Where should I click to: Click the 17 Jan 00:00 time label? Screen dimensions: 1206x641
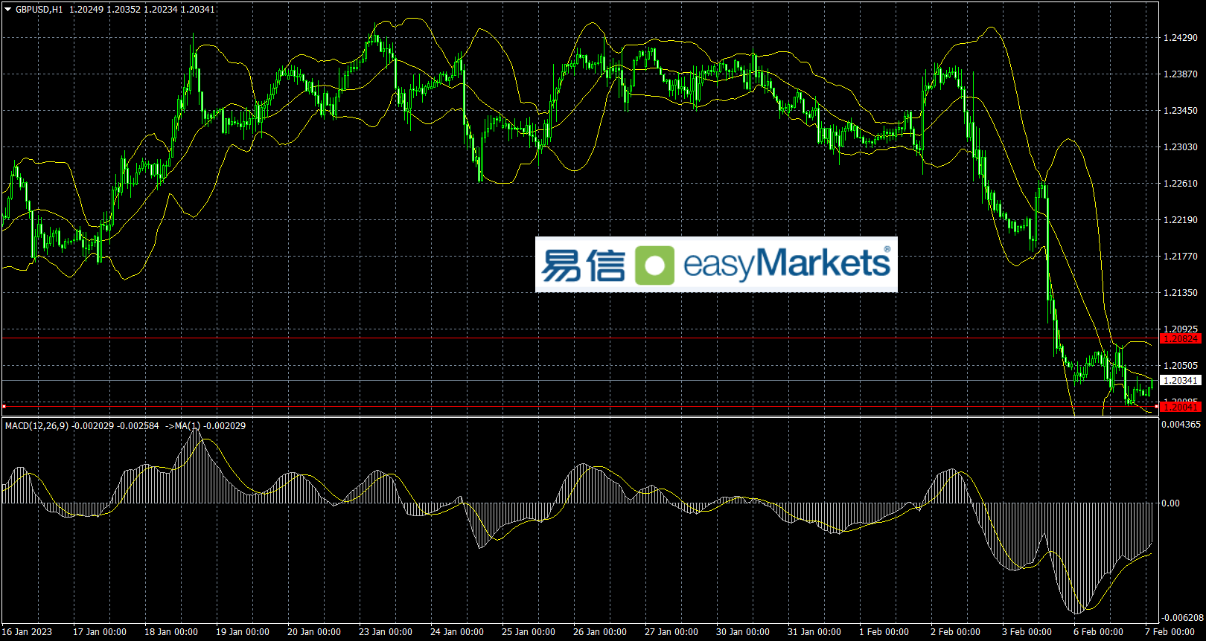[100, 632]
